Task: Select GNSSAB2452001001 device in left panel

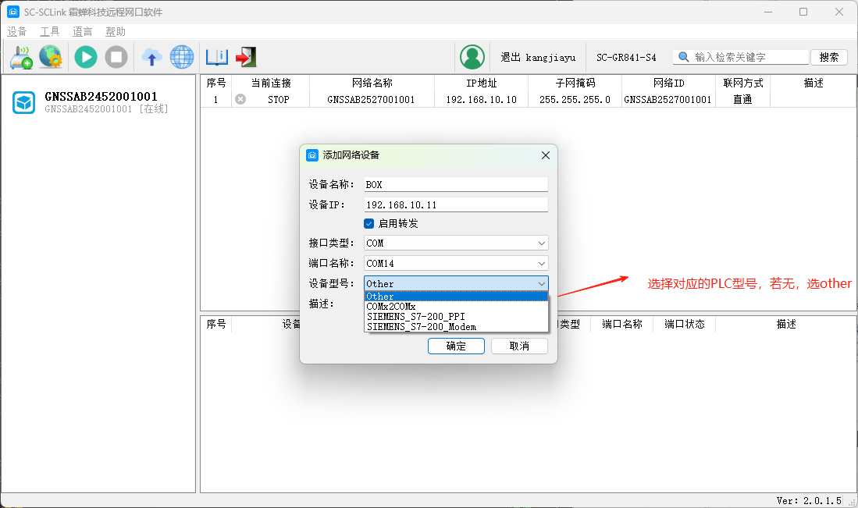Action: point(98,102)
